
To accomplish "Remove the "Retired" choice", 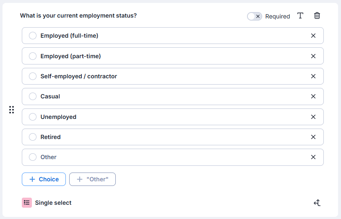I will click(x=313, y=137).
